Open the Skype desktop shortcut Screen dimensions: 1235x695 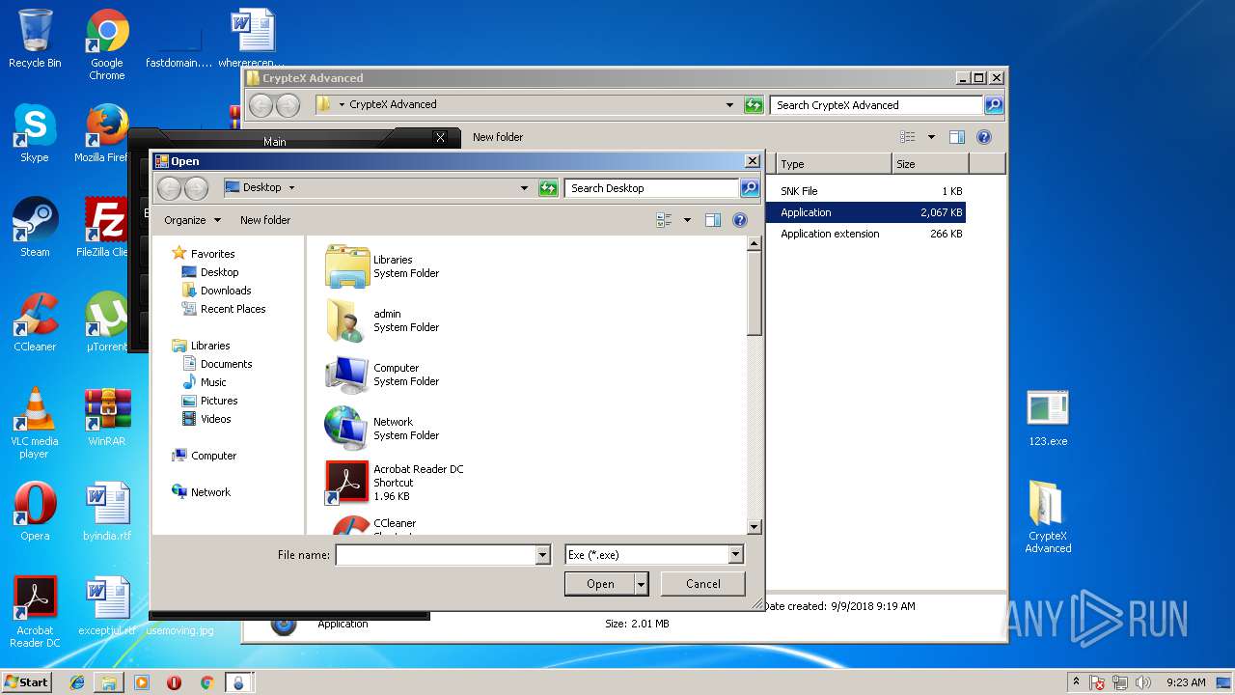tap(35, 133)
